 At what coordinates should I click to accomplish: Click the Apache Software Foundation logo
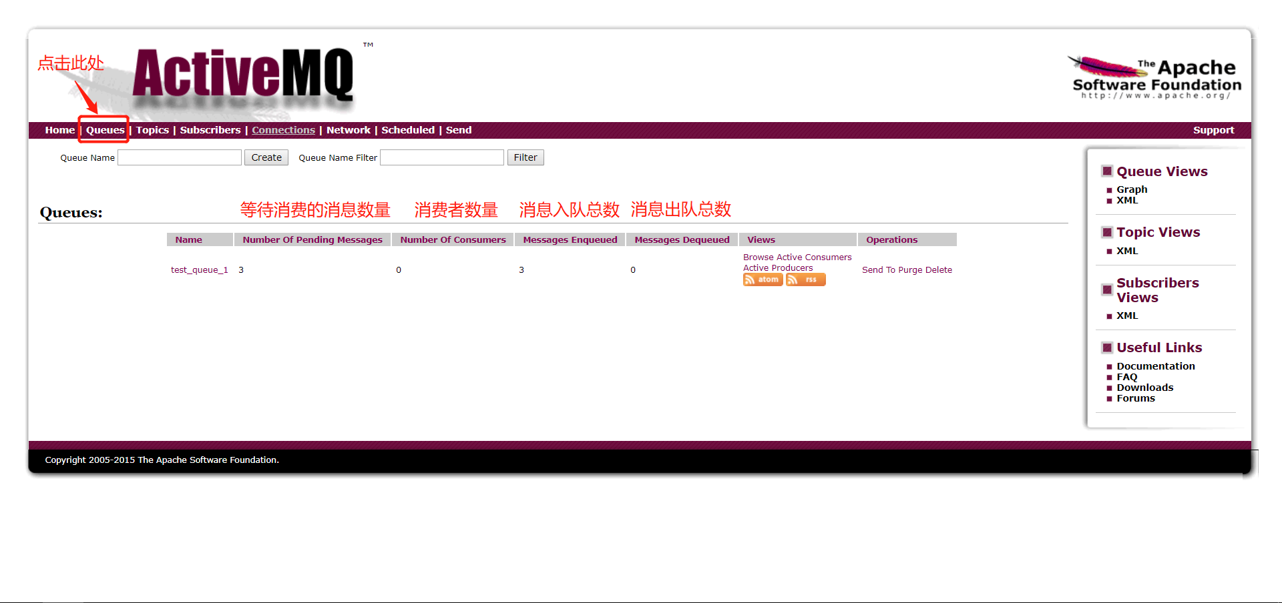(1156, 78)
